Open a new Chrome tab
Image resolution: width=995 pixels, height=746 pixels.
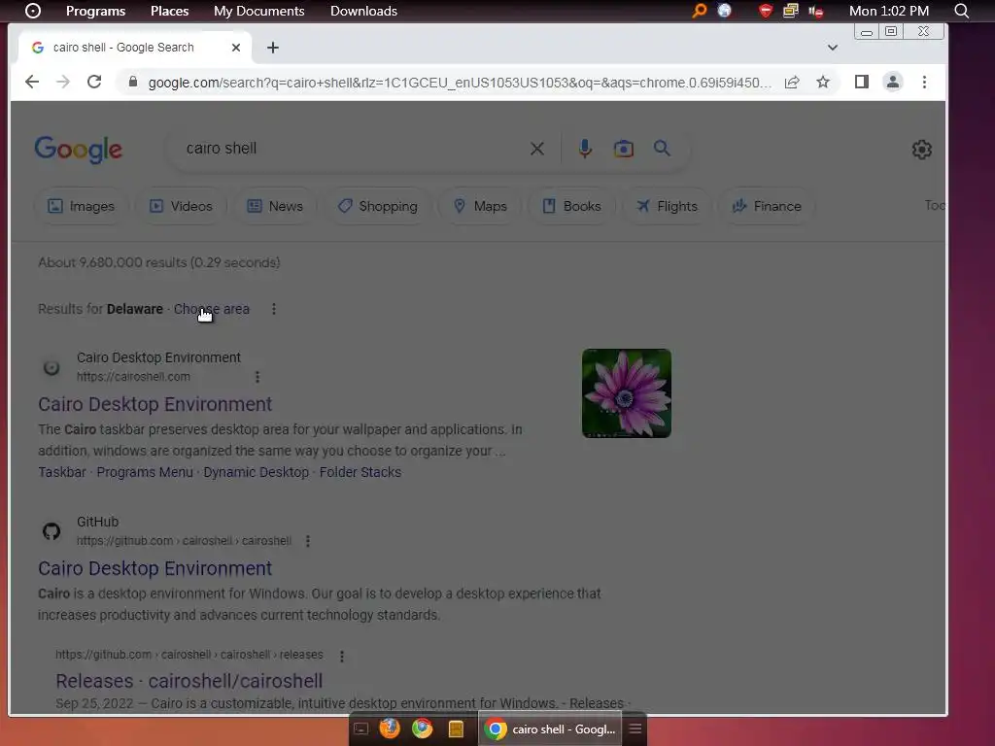point(273,48)
